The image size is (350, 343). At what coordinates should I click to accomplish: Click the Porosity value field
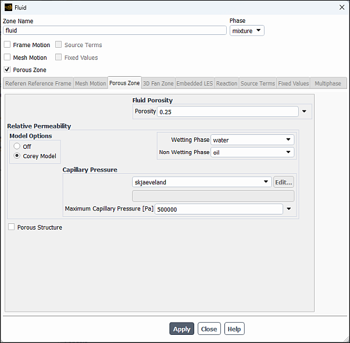tap(228, 112)
